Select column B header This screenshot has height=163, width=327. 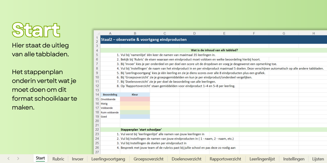tap(135, 33)
